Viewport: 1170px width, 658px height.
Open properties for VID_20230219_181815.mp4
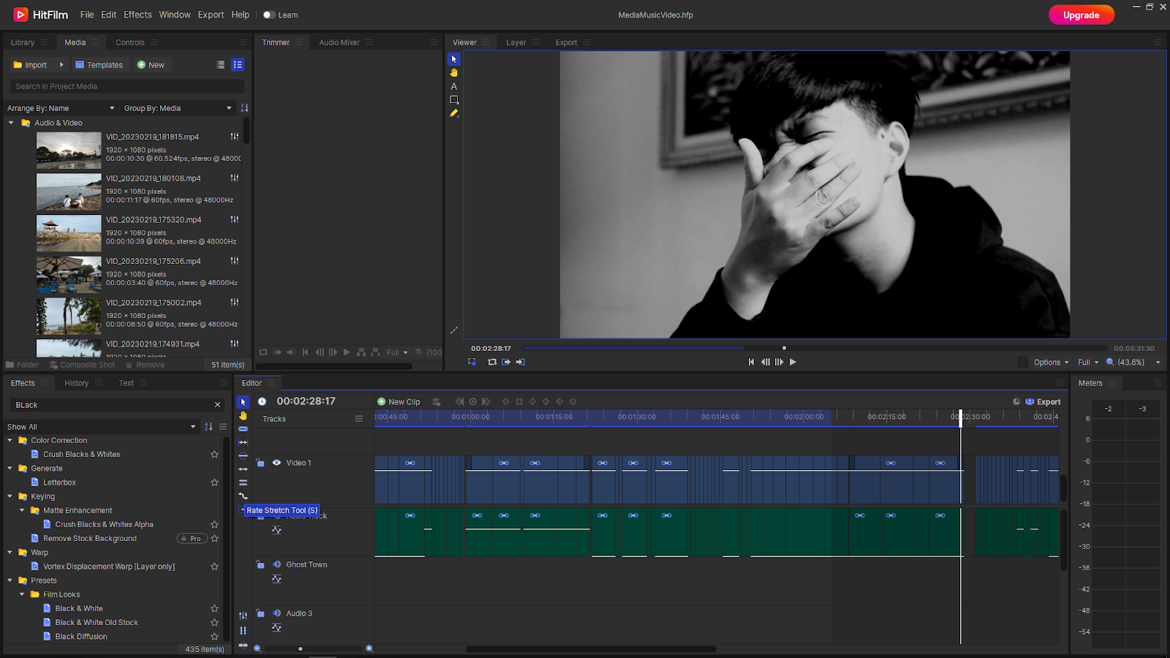pyautogui.click(x=235, y=137)
